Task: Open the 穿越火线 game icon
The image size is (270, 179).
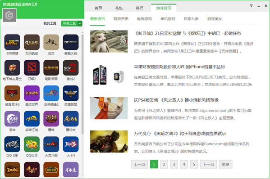Action: pyautogui.click(x=71, y=42)
